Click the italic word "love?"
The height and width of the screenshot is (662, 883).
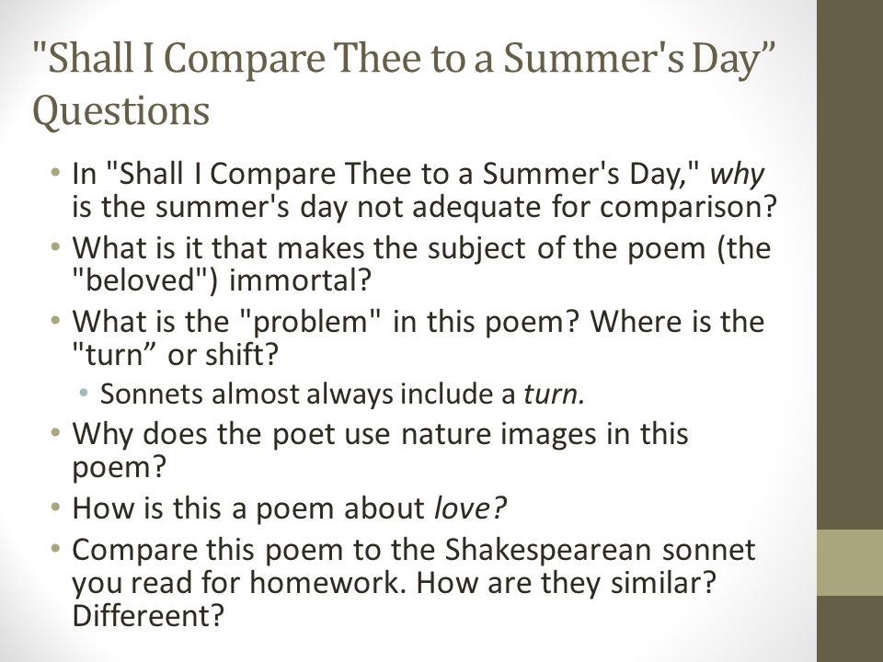[471, 508]
